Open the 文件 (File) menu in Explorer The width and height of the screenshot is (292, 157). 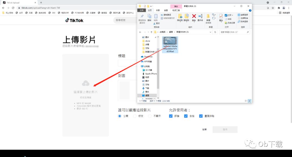141,10
